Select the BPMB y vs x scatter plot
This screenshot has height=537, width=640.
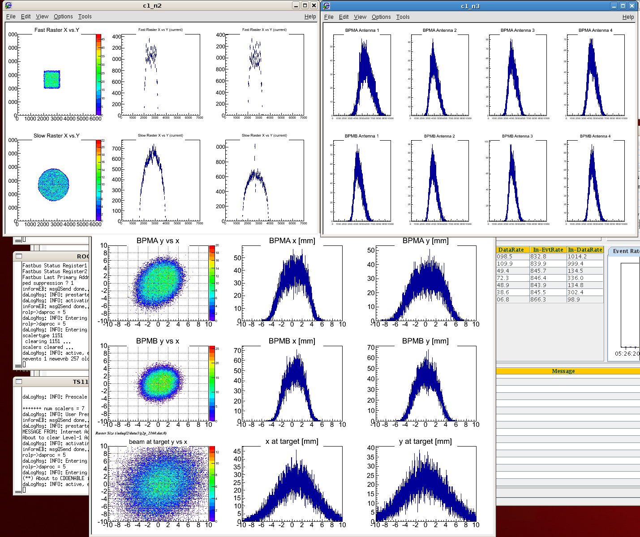158,383
